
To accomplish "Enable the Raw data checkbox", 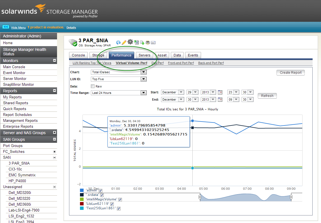I will 93,86.
